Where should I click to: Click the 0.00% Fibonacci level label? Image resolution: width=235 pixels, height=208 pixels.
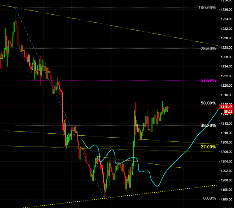209,198
